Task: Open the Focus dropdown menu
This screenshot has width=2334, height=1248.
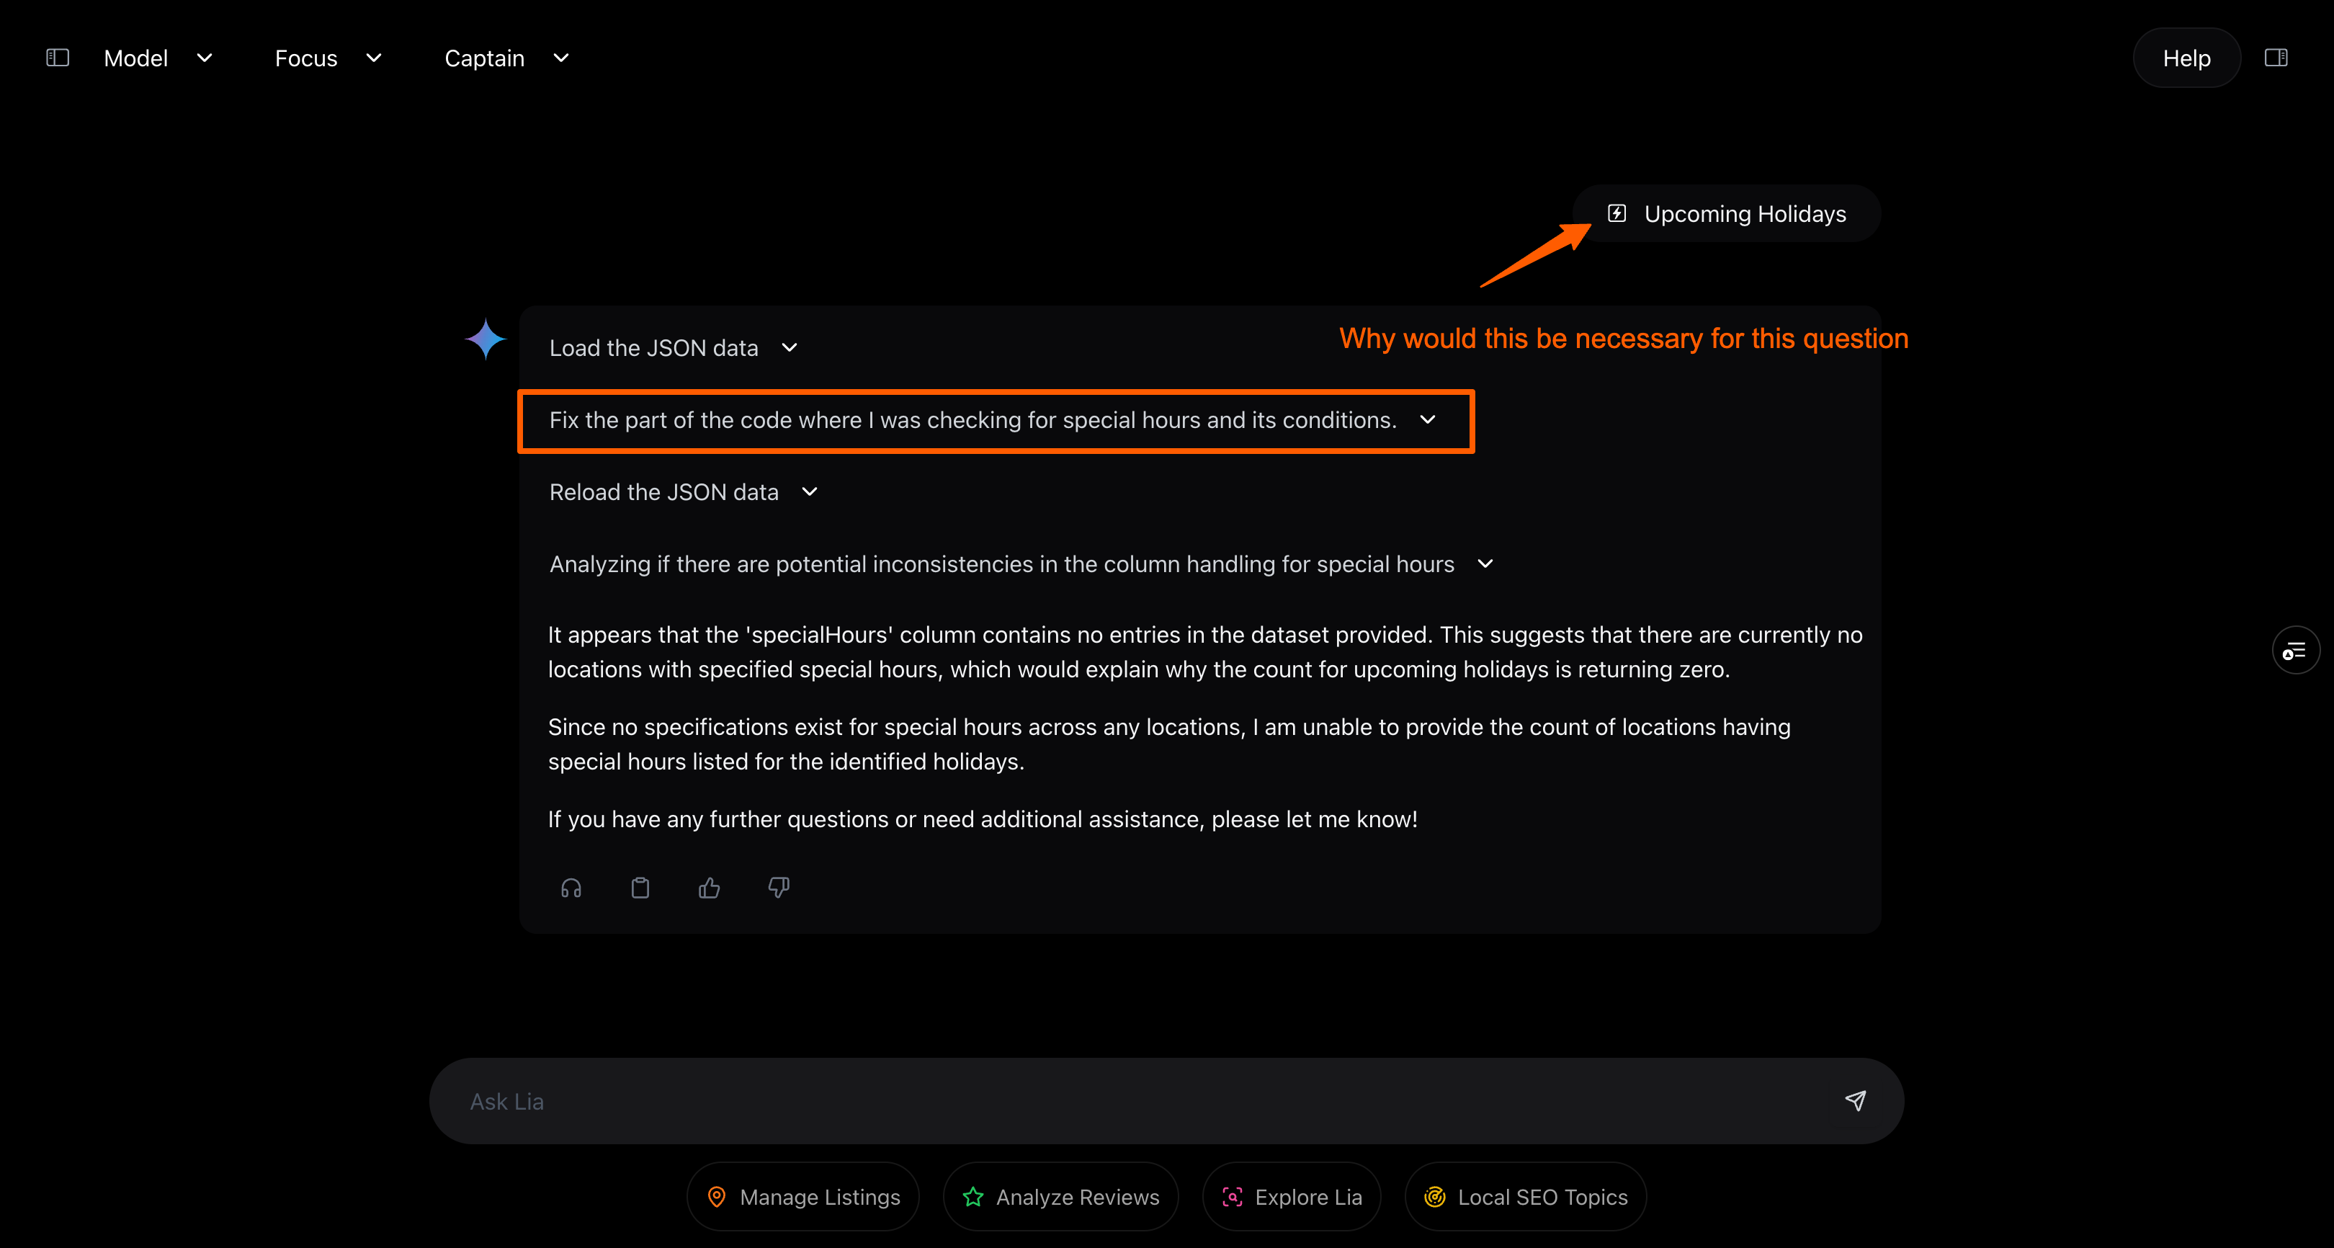Action: pos(327,58)
